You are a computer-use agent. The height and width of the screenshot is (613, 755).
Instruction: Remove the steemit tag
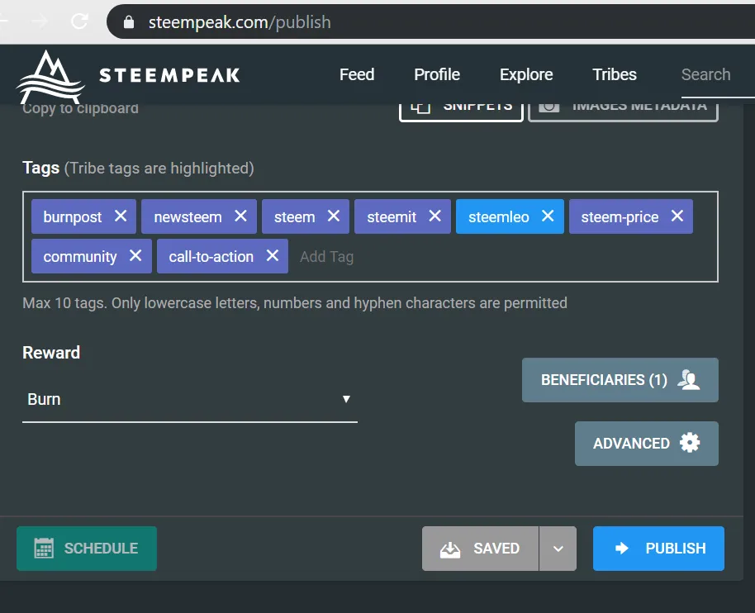[x=434, y=216]
